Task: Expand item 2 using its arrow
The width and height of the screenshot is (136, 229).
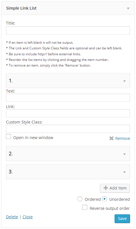Action: (x=124, y=154)
